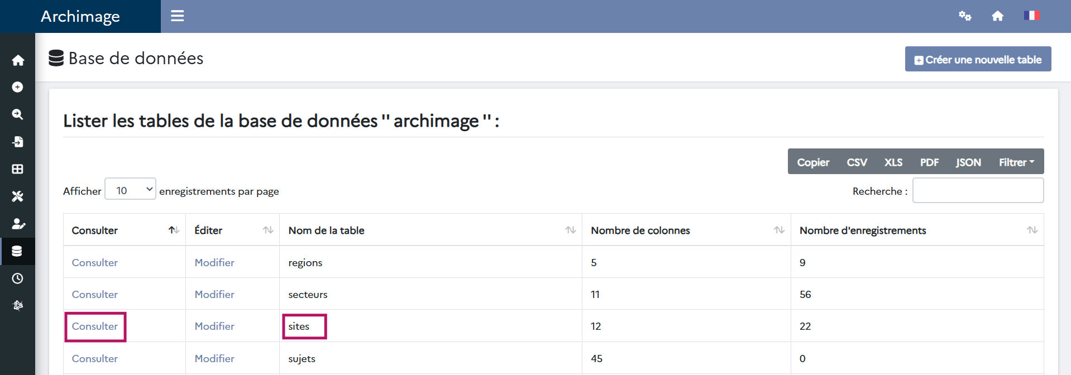Select the French flag language icon
Image resolution: width=1071 pixels, height=375 pixels.
point(1031,16)
